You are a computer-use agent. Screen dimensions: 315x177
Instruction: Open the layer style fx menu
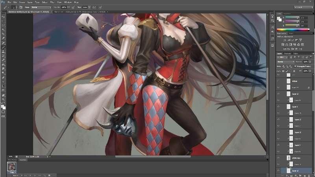[287, 175]
